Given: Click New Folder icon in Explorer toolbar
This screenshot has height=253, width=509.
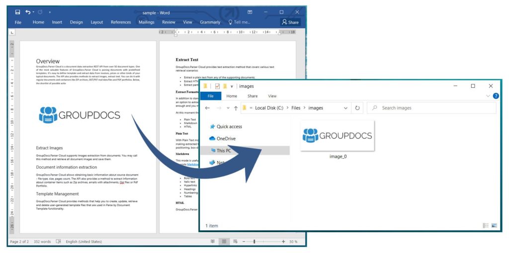Looking at the screenshot, I should click(x=225, y=86).
